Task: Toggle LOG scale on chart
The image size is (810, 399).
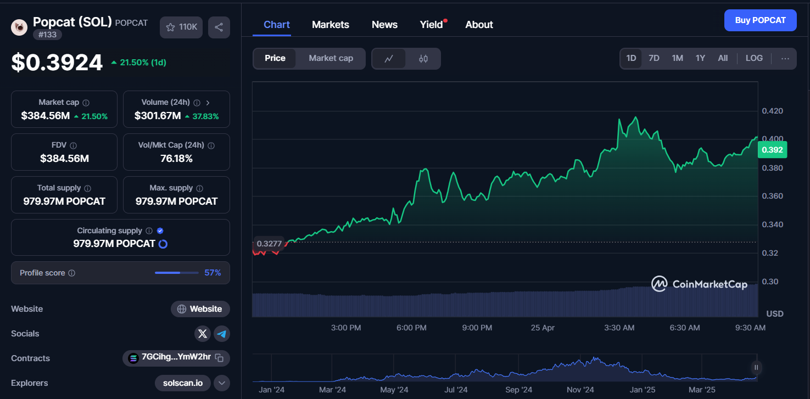Action: pos(754,58)
